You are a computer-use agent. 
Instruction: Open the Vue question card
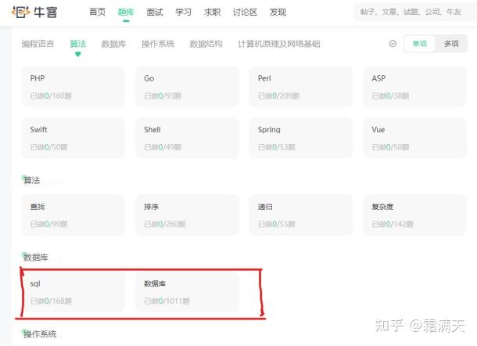click(x=414, y=138)
